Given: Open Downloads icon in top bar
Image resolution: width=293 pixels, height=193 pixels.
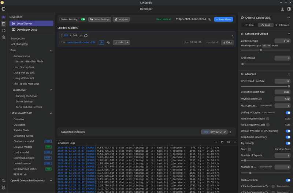Looking at the screenshot, I should click(282, 9).
